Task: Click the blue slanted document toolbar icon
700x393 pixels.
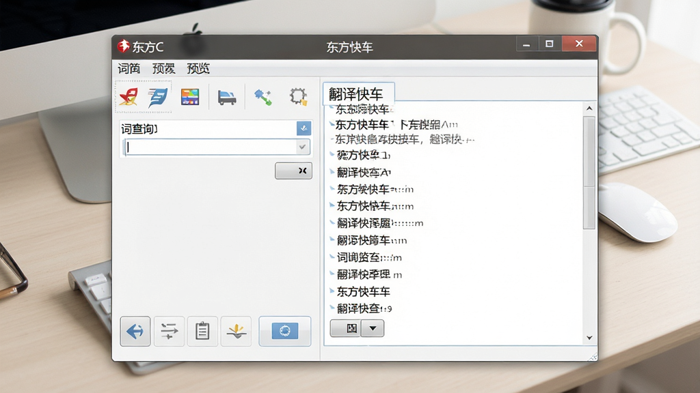Action: 158,97
